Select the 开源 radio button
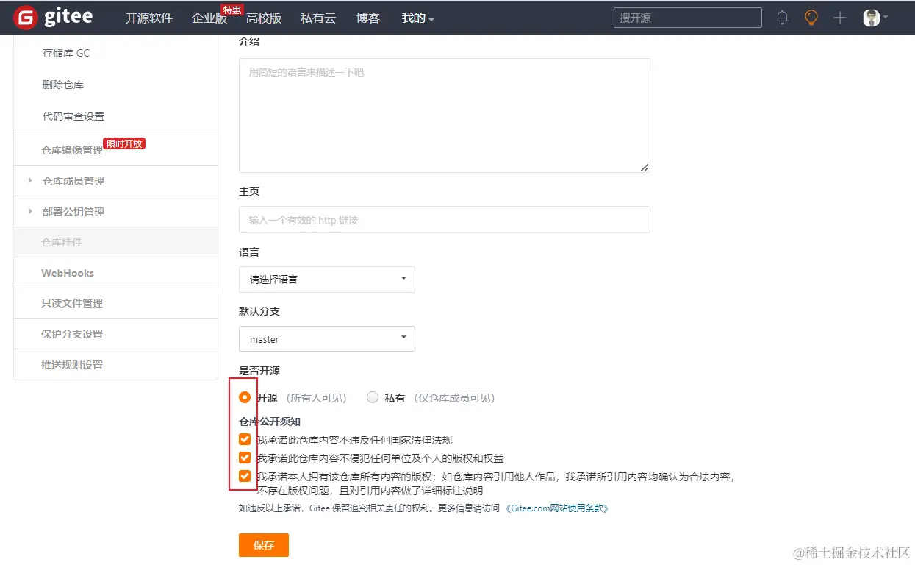The image size is (915, 565). coord(245,397)
